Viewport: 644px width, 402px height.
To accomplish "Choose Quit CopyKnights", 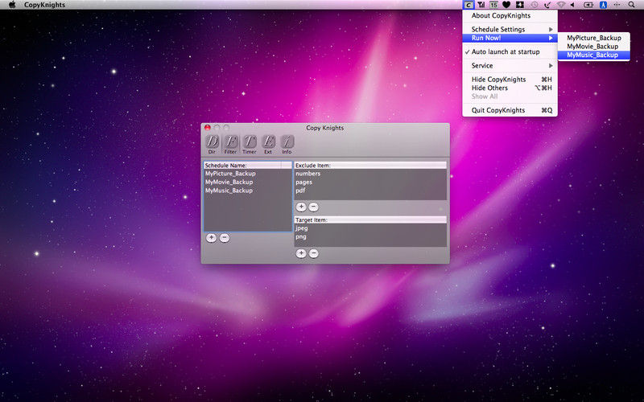I will 510,110.
